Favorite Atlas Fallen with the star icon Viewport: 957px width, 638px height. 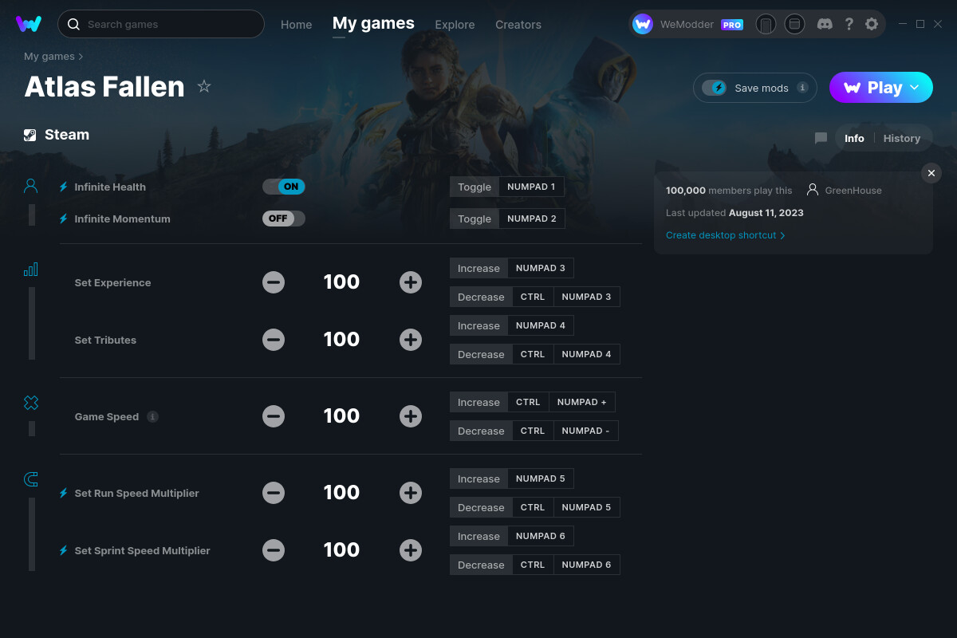[204, 86]
